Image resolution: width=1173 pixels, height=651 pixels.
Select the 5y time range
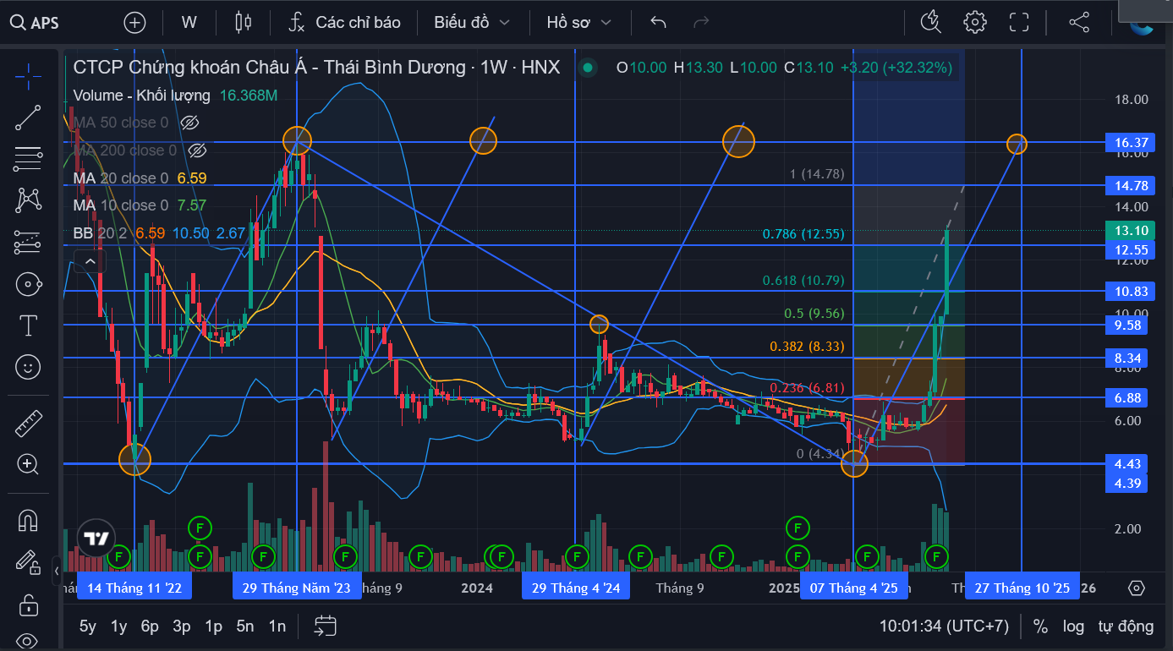click(x=88, y=626)
